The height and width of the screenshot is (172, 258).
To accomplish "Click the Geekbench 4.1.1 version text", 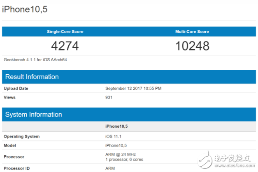I will pyautogui.click(x=35, y=60).
